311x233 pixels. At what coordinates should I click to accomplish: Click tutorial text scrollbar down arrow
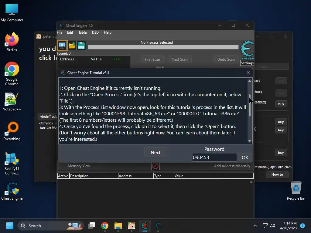pyautogui.click(x=250, y=141)
